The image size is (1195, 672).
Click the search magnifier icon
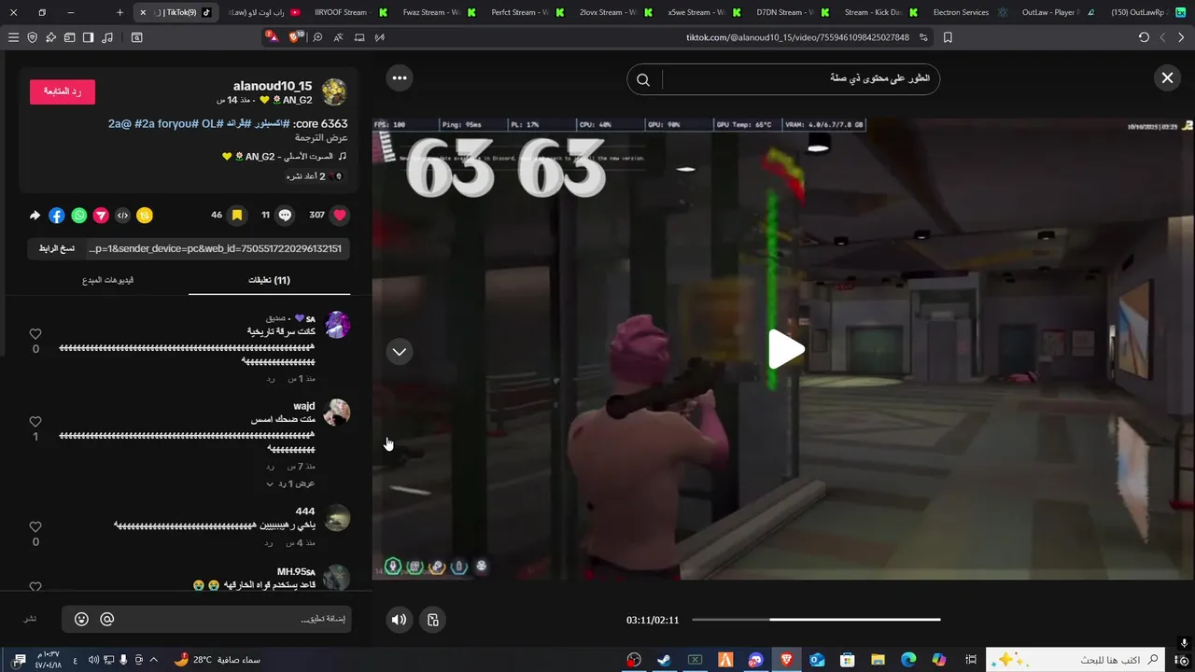coord(643,79)
